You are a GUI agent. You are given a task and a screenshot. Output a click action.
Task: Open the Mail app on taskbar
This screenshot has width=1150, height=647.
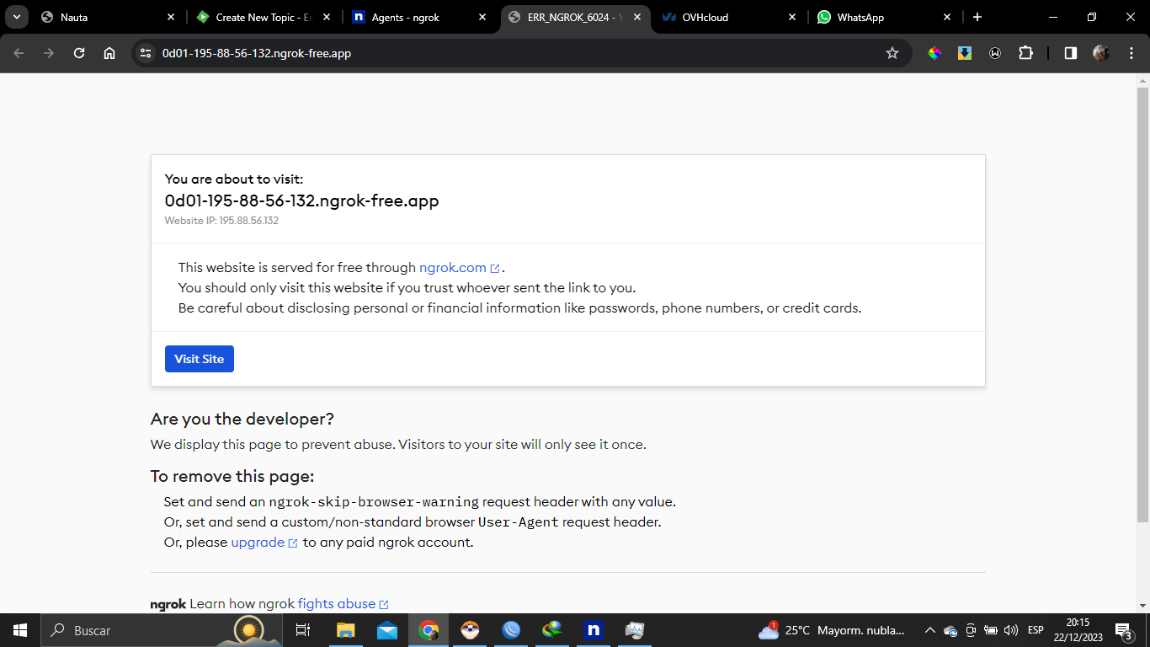point(387,630)
